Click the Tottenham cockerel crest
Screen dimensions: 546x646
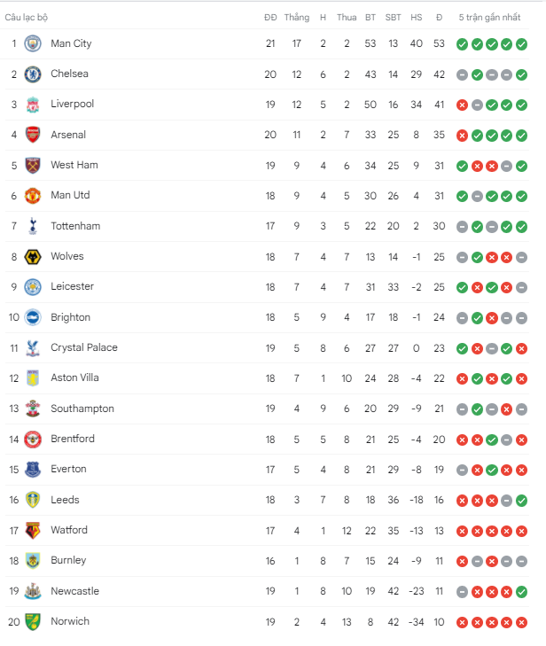(33, 226)
